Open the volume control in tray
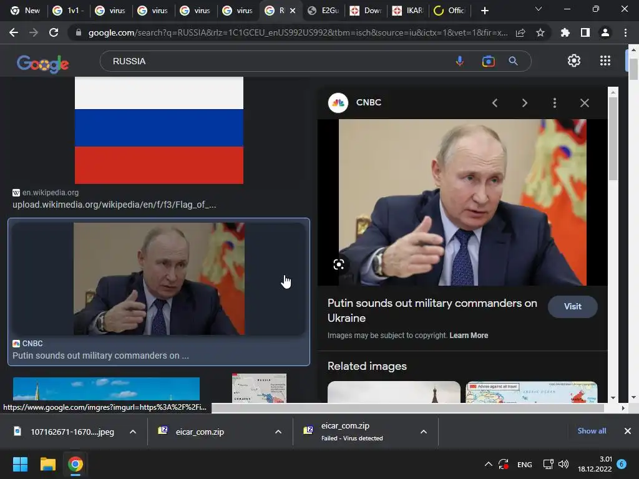This screenshot has width=639, height=479. 563,464
